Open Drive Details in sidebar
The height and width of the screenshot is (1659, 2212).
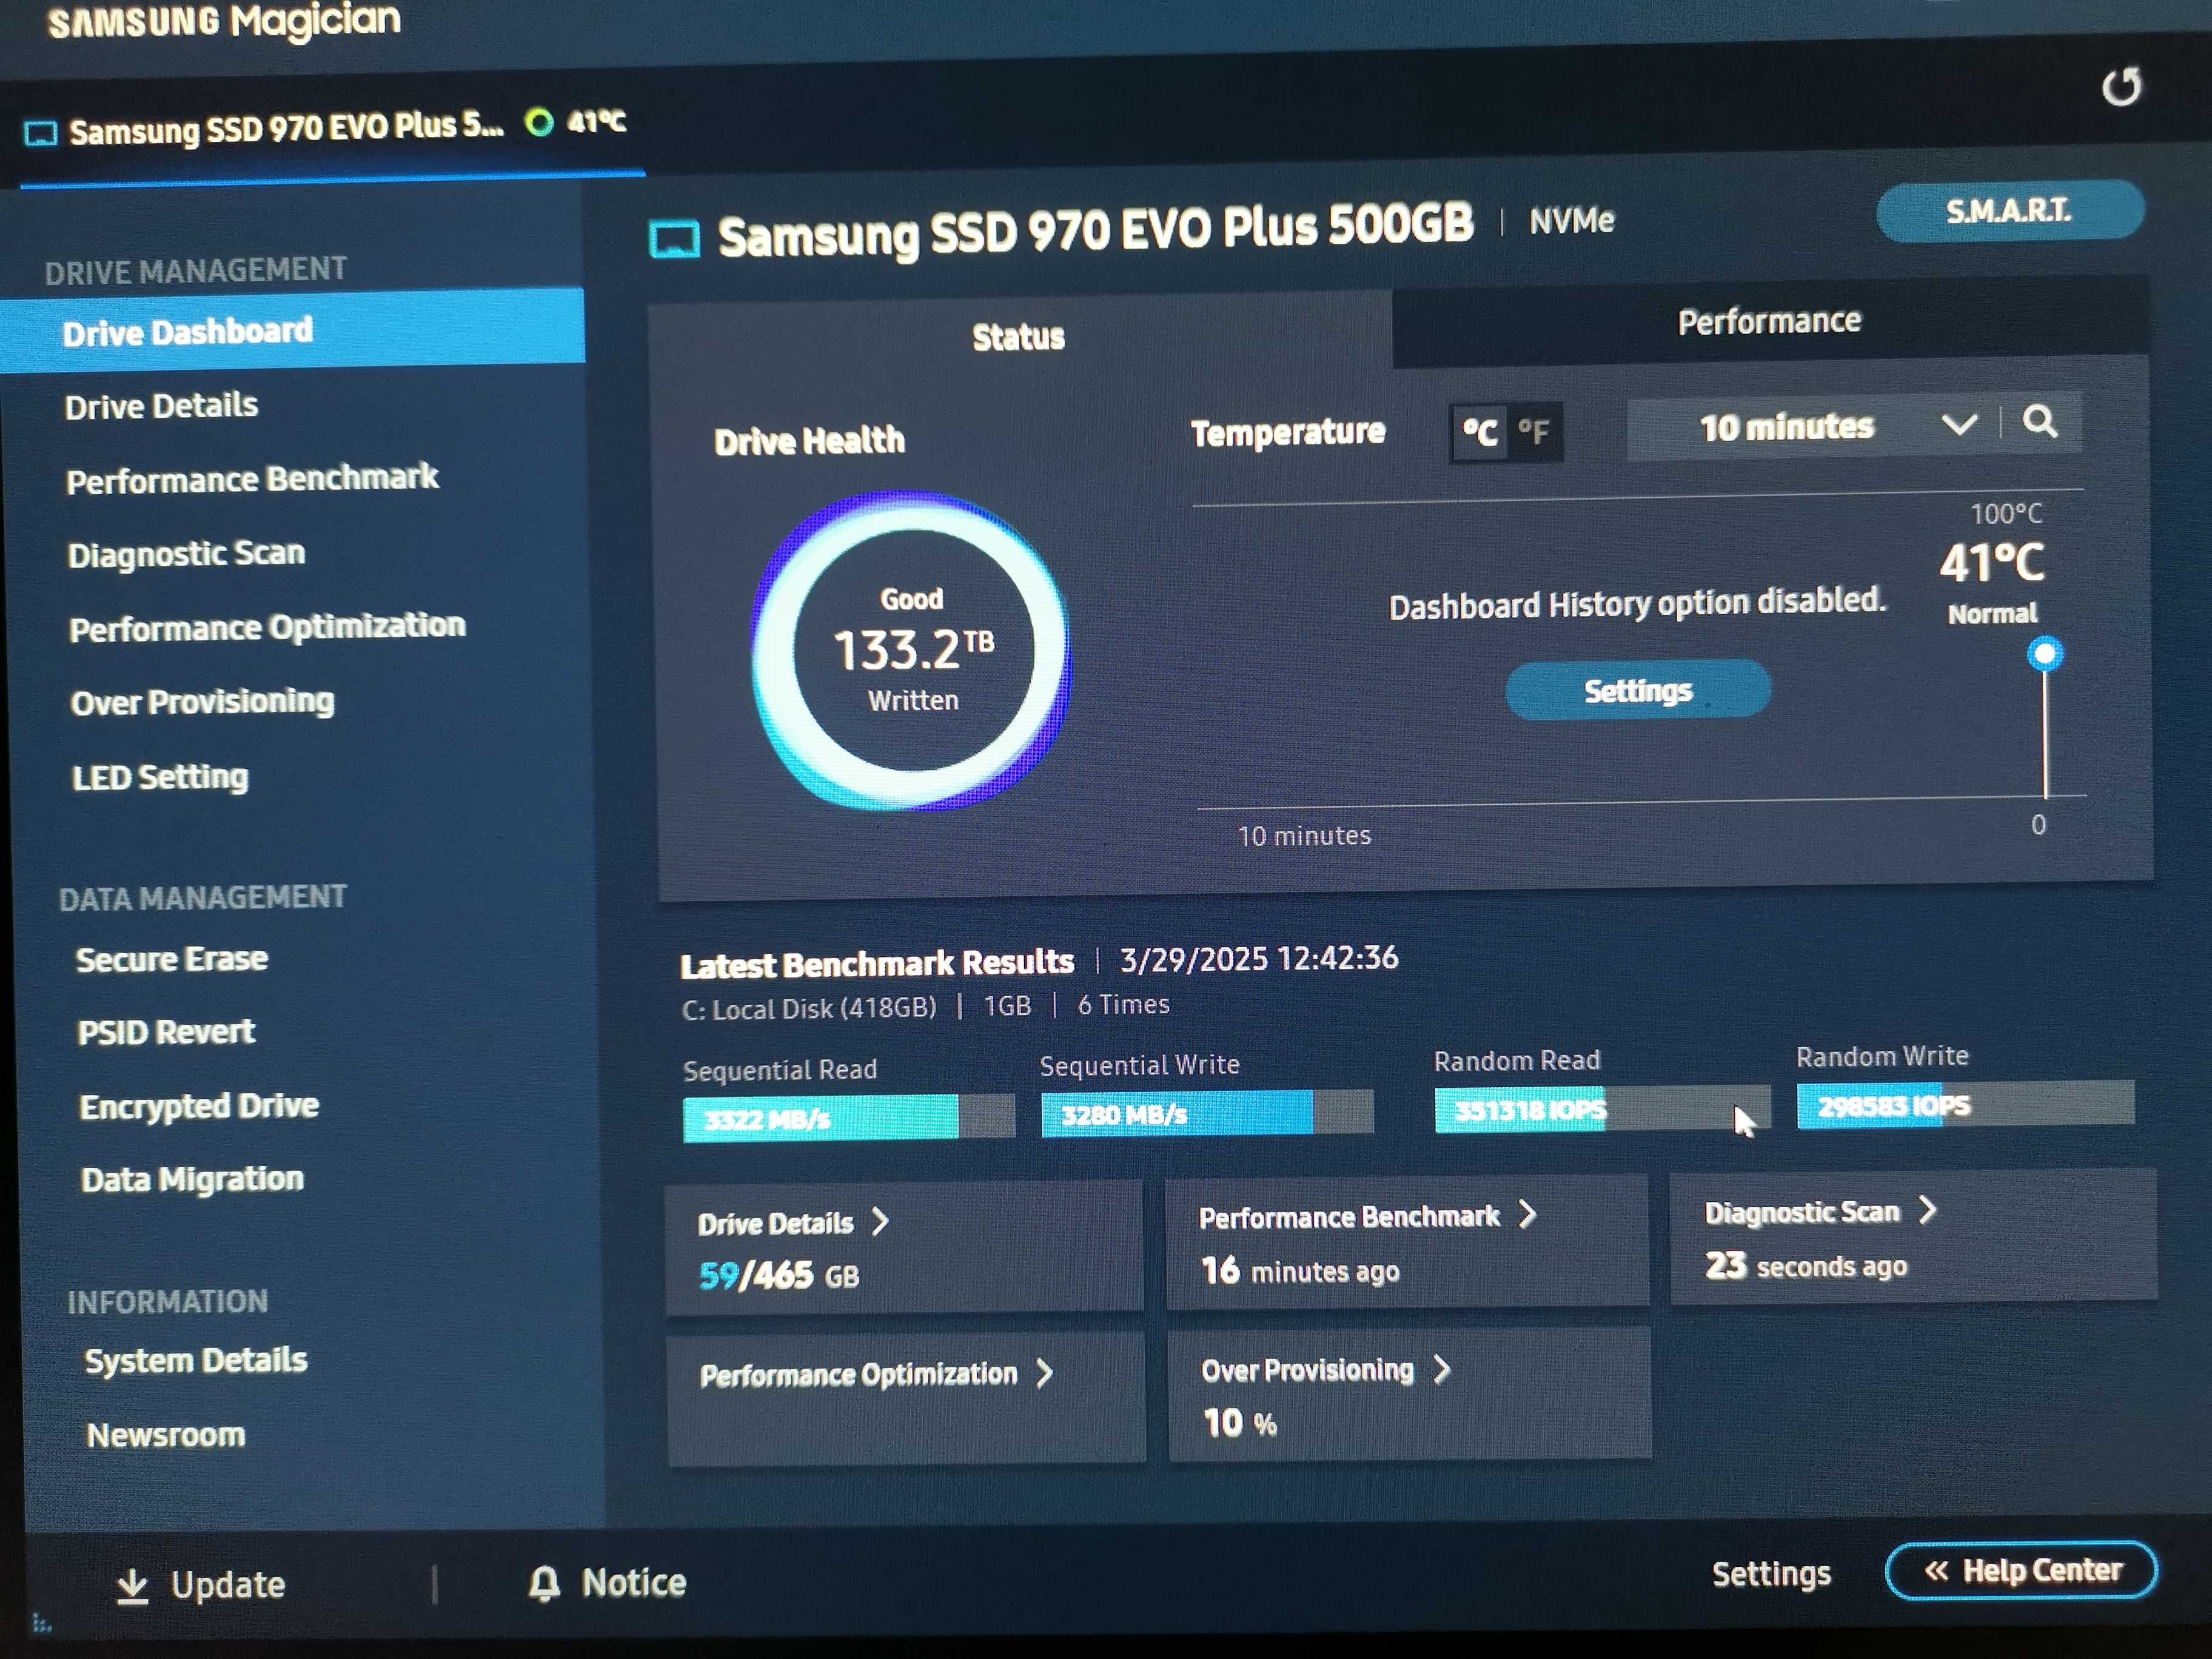click(162, 406)
